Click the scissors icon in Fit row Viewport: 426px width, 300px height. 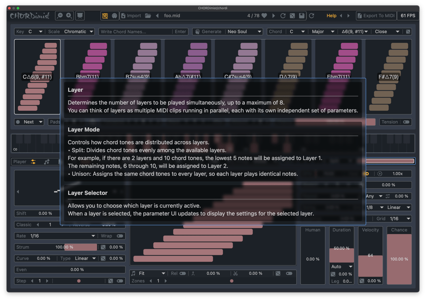[x=235, y=273]
